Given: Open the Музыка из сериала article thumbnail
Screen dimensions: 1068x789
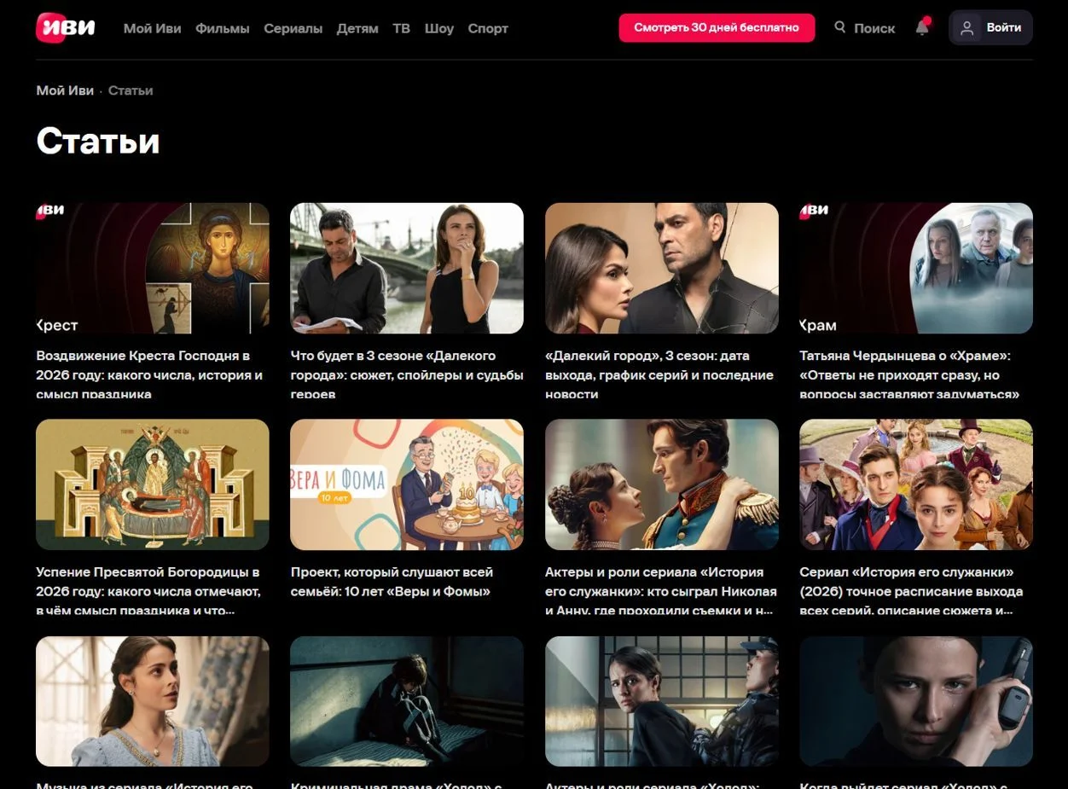Looking at the screenshot, I should 153,701.
